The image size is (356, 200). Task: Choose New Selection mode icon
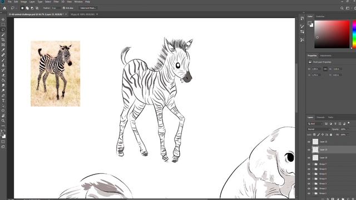22,8
